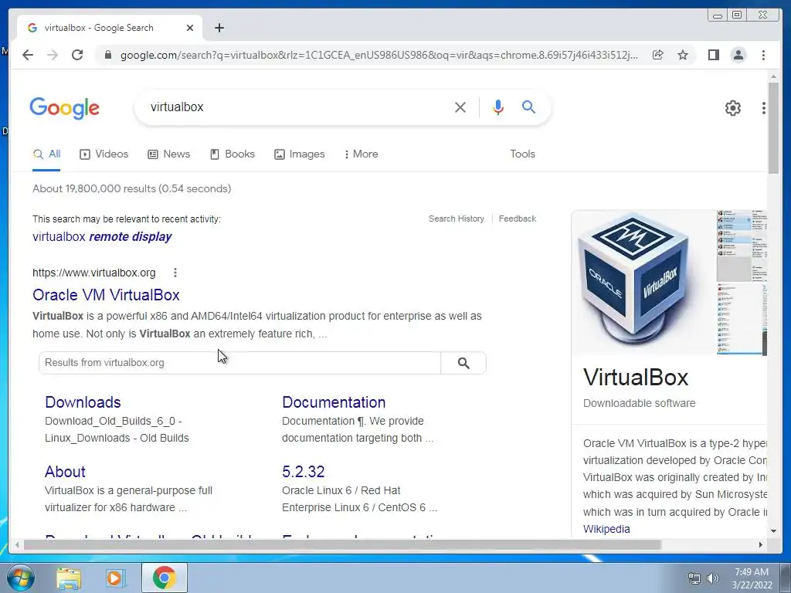Click the Search History link
The image size is (791, 593).
click(456, 219)
